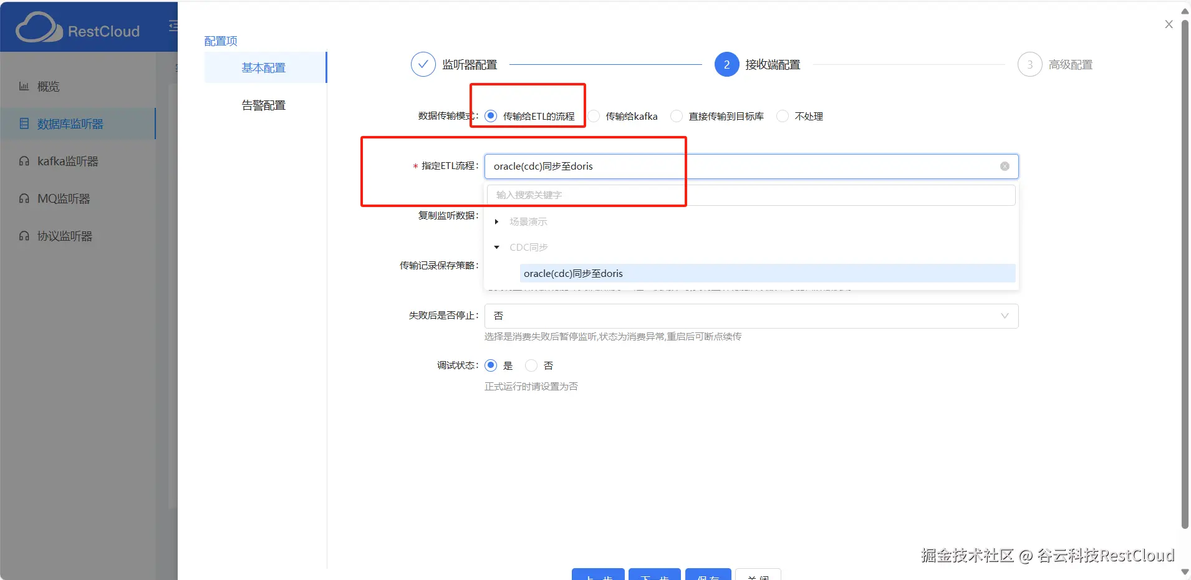Open the 失败后是否停止 dropdown

tap(751, 316)
